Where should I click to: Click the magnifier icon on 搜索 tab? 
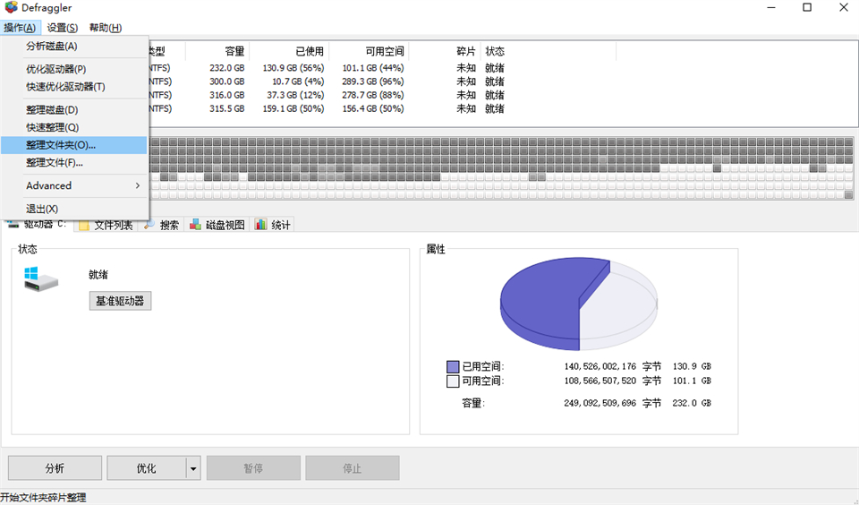click(x=150, y=225)
